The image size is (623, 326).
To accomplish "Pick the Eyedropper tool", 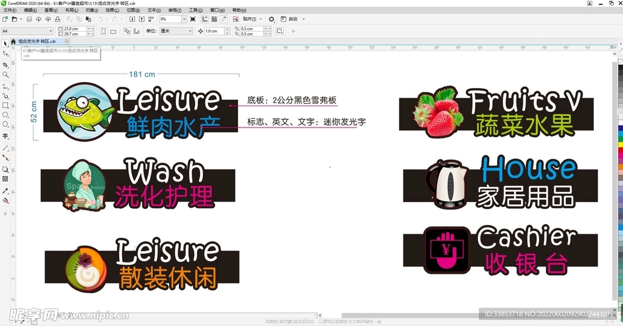I will click(x=5, y=191).
